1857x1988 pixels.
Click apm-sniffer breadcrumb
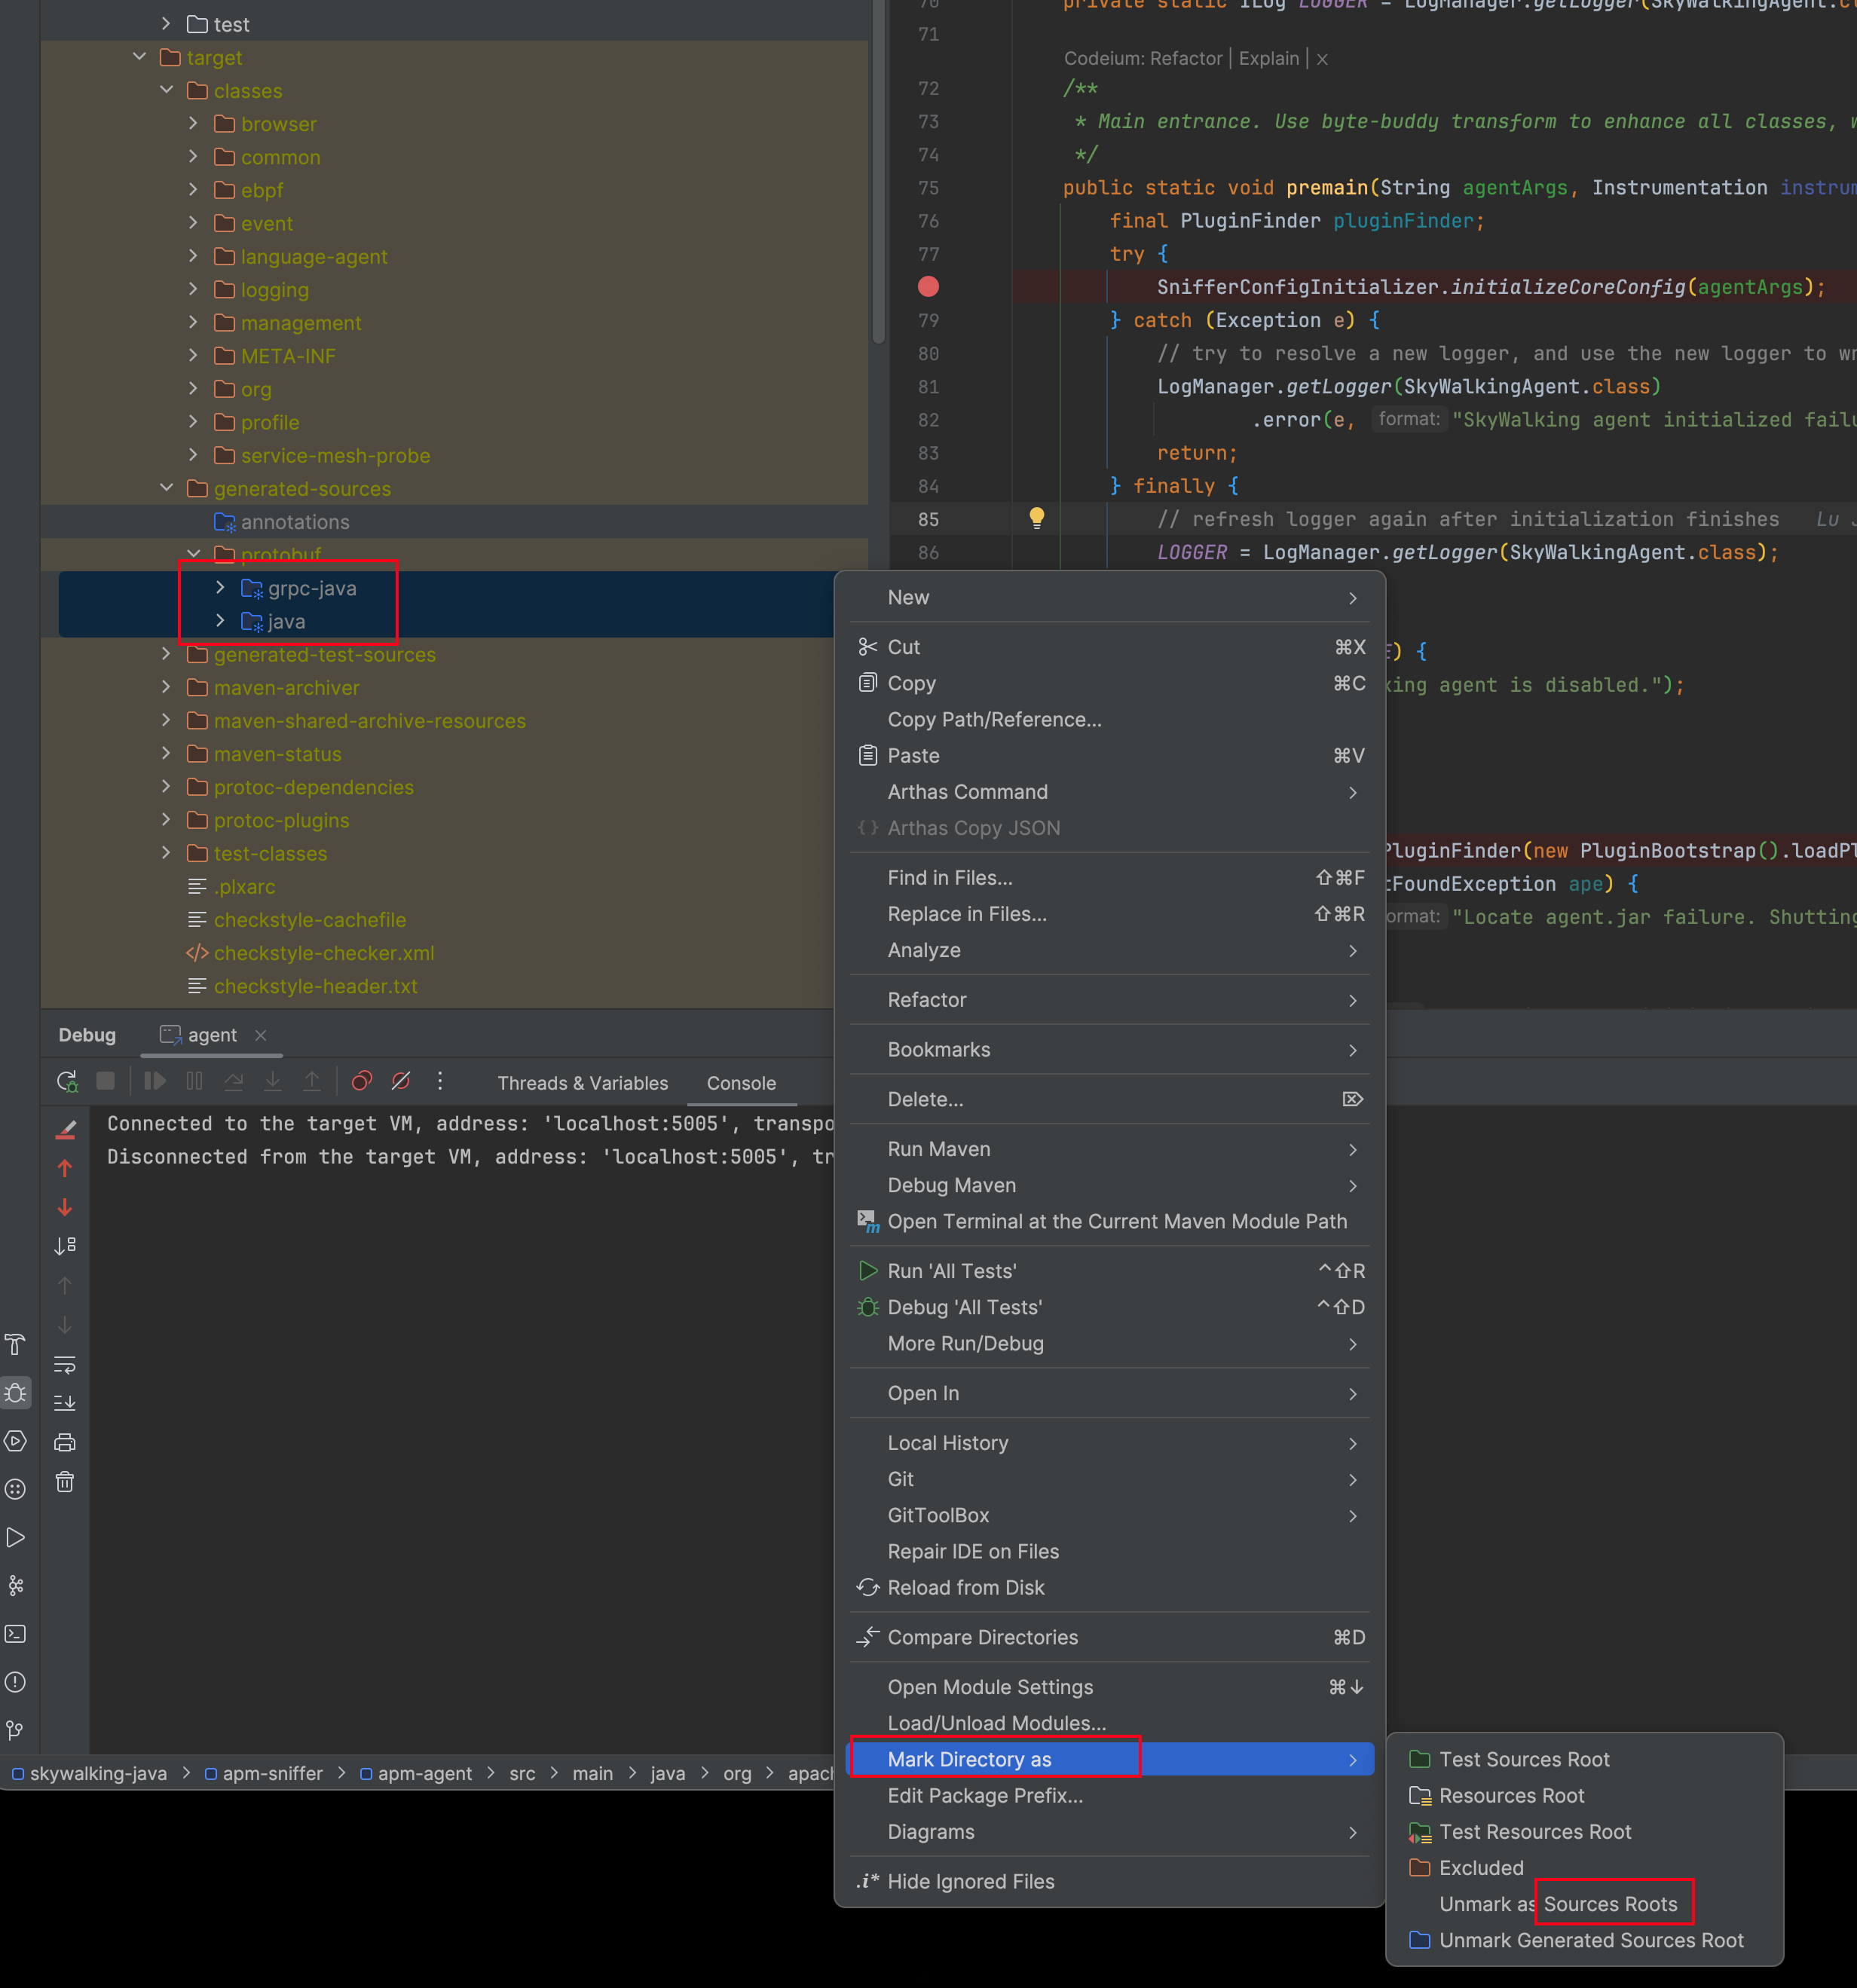[263, 1773]
